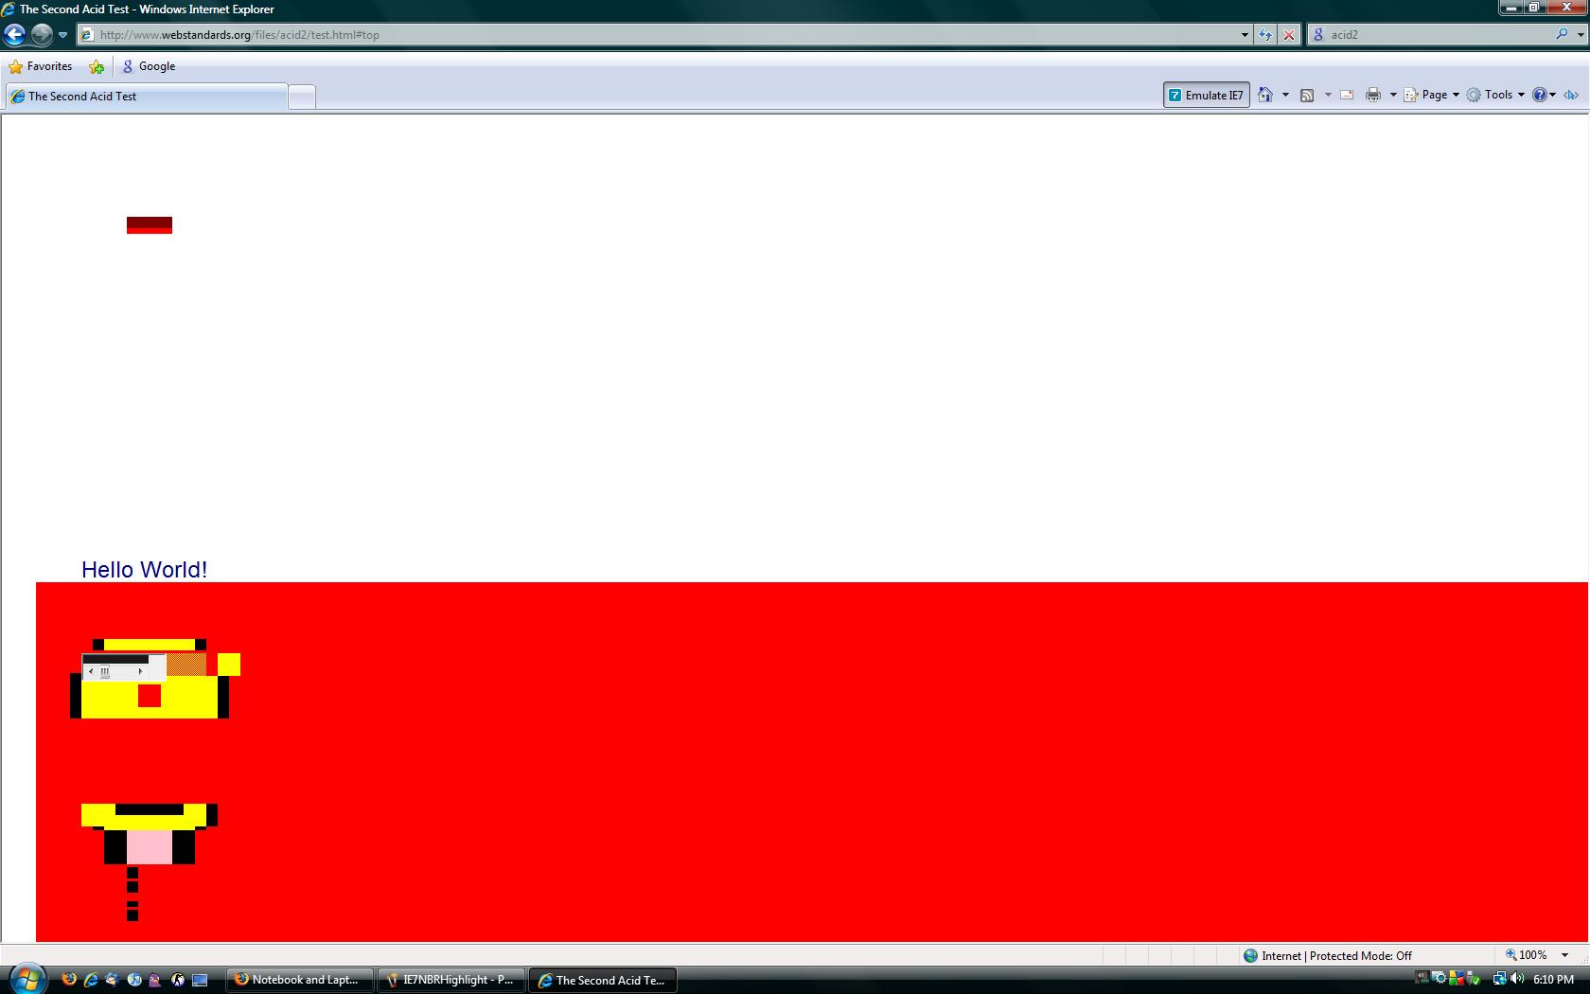Select The Second Acid Test tab
This screenshot has width=1590, height=994.
(147, 97)
